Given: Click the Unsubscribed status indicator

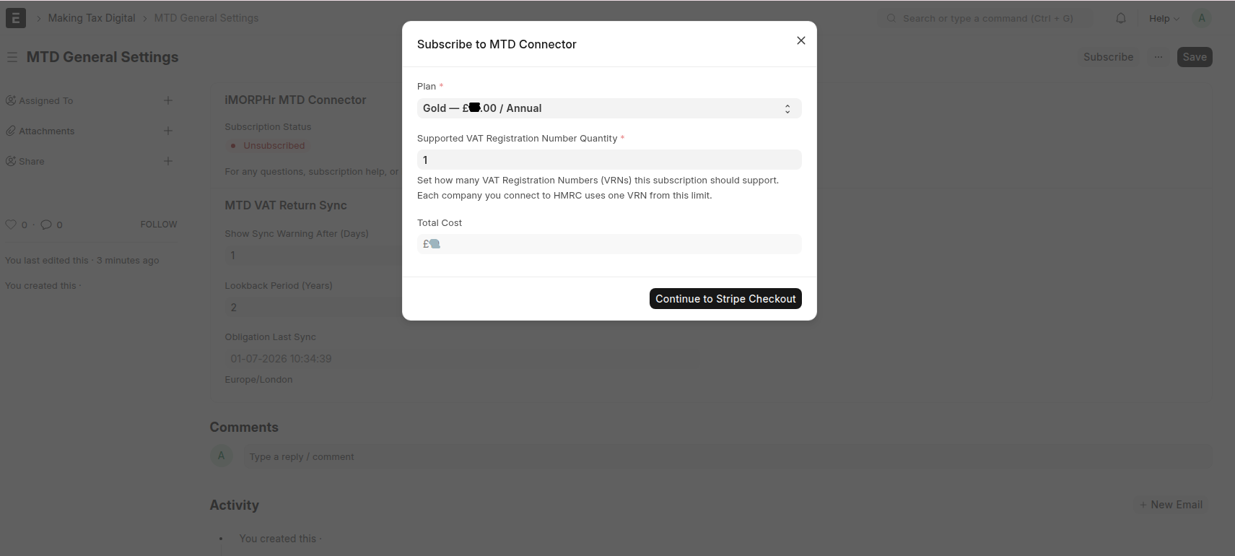Looking at the screenshot, I should [x=268, y=145].
